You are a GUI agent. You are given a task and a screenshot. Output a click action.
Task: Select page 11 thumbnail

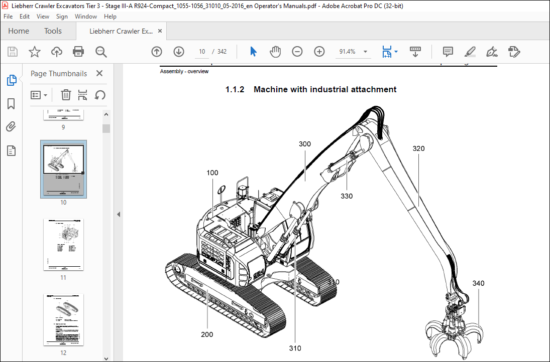coord(63,245)
